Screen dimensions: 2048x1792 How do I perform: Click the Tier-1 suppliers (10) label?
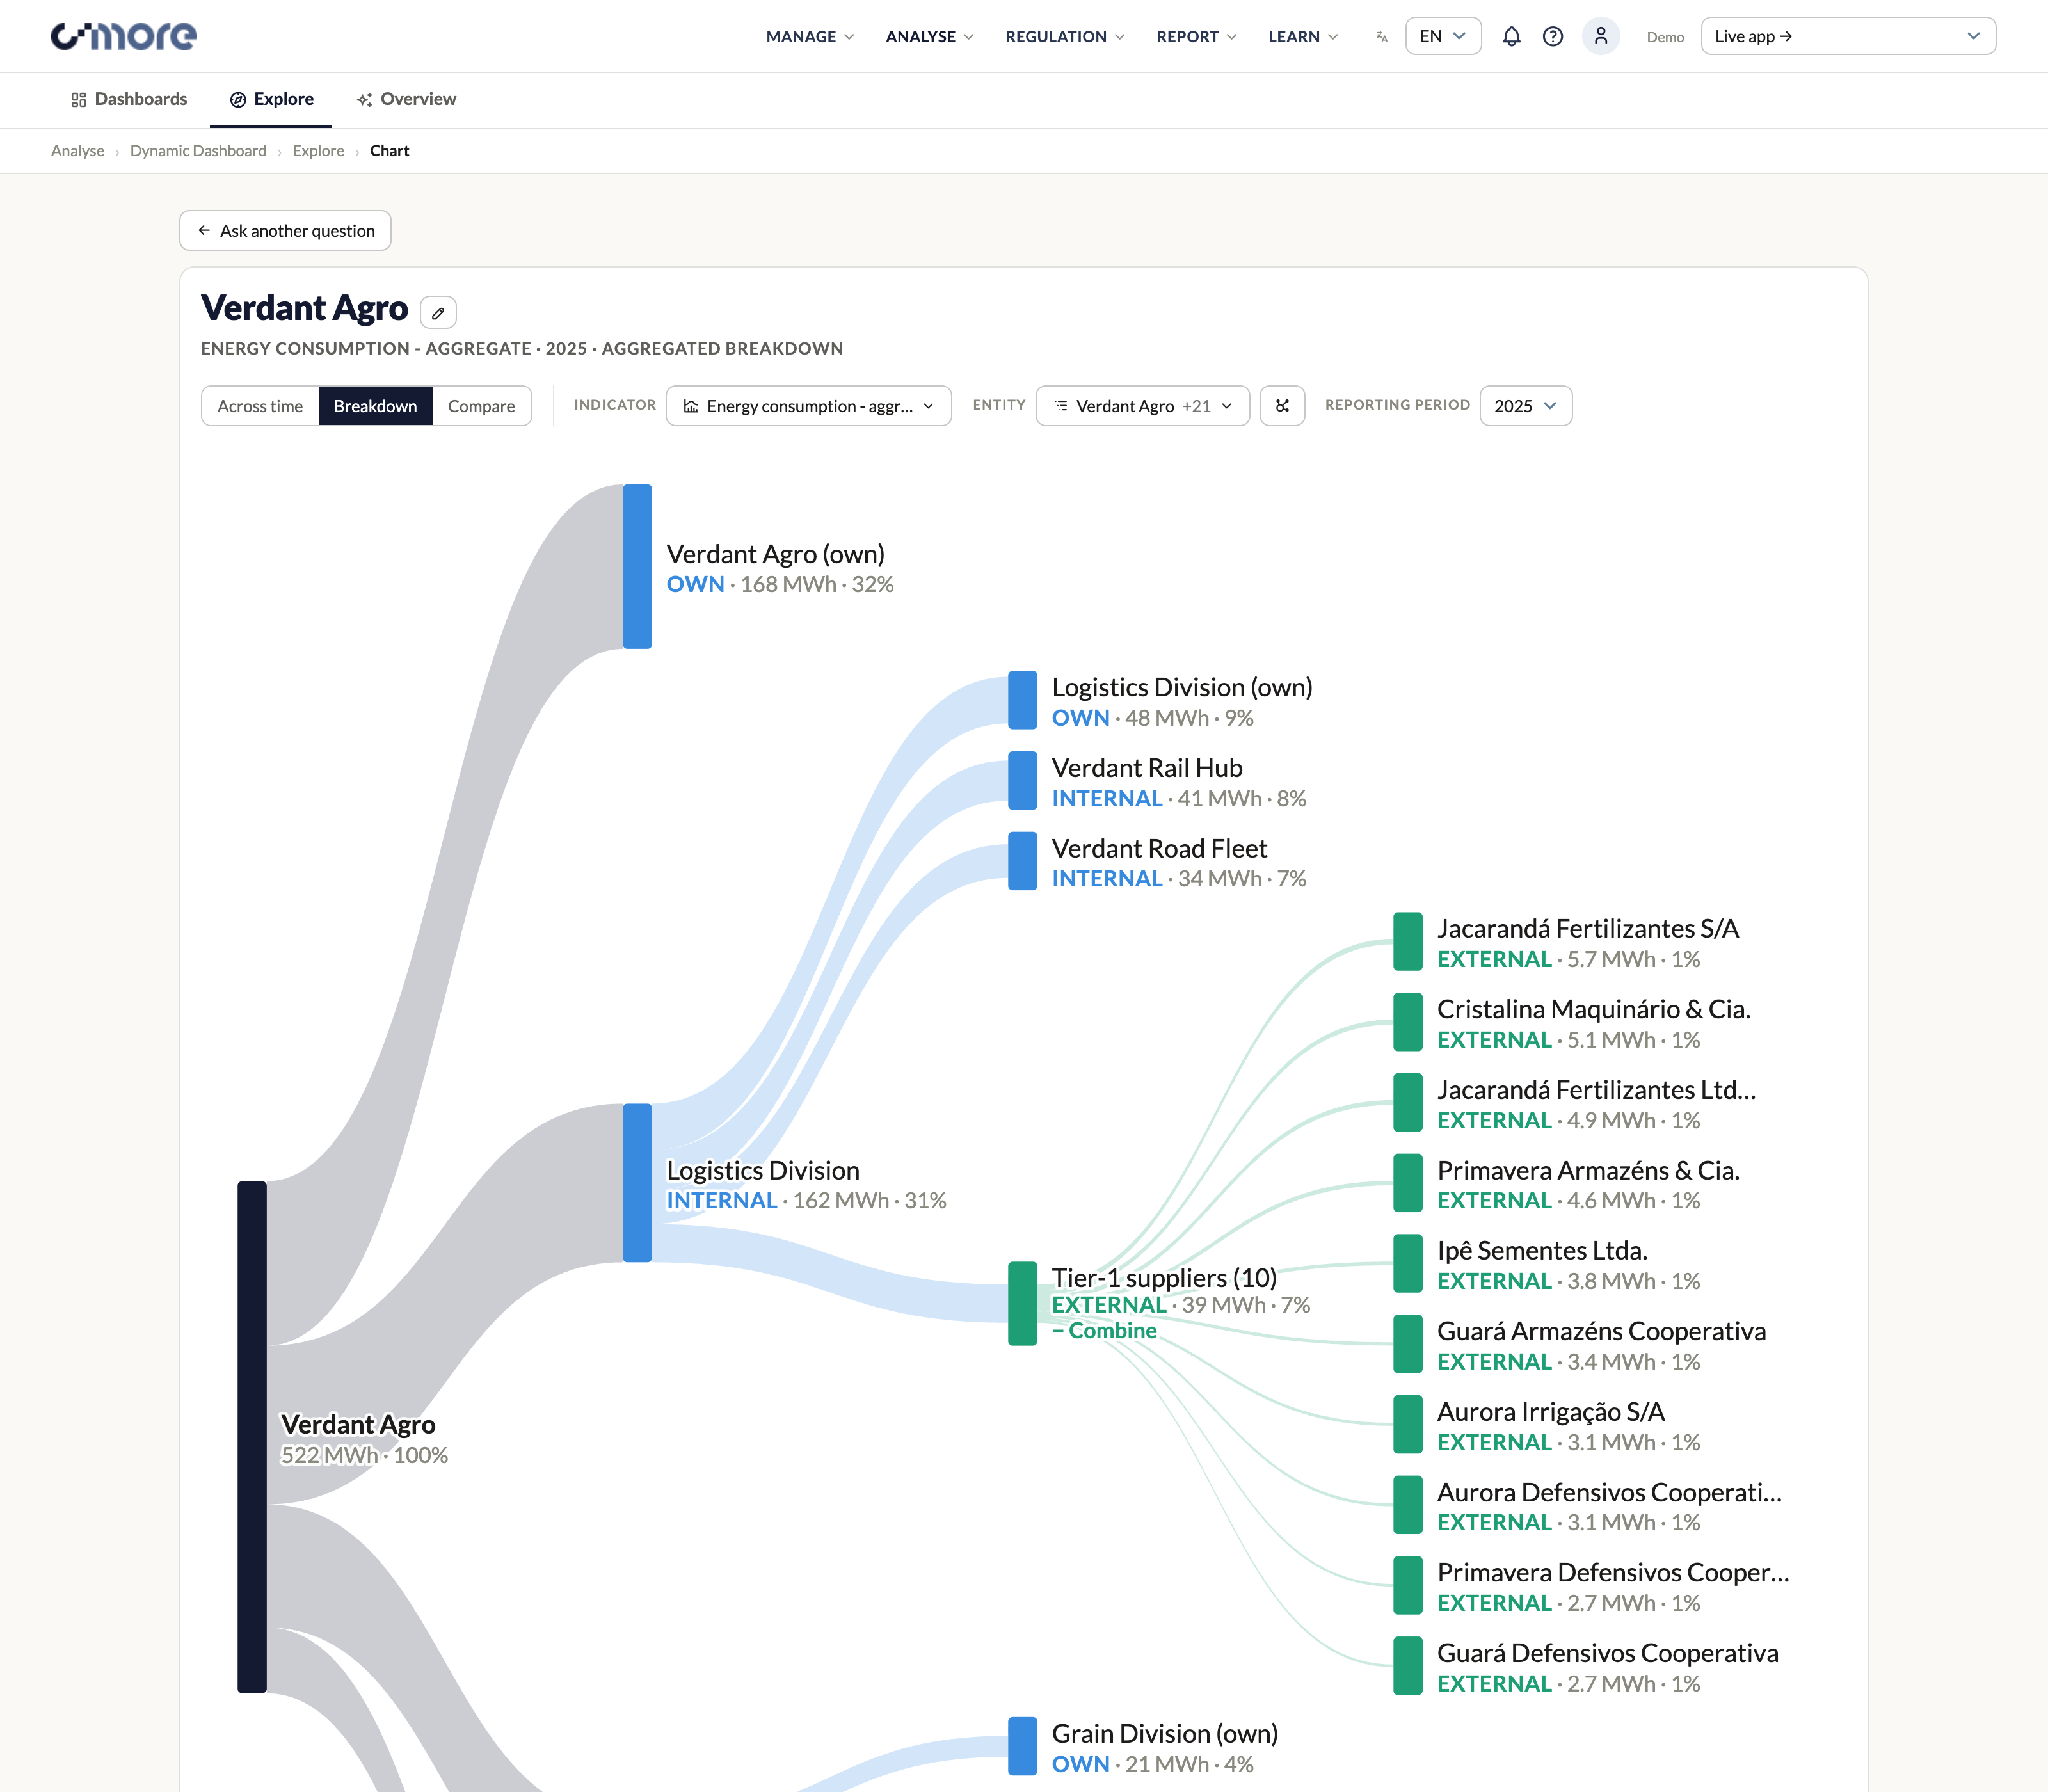tap(1164, 1278)
